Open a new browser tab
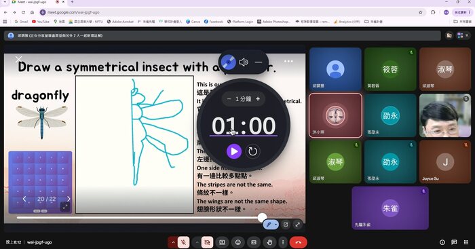Image resolution: width=475 pixels, height=249 pixels. tap(72, 2)
